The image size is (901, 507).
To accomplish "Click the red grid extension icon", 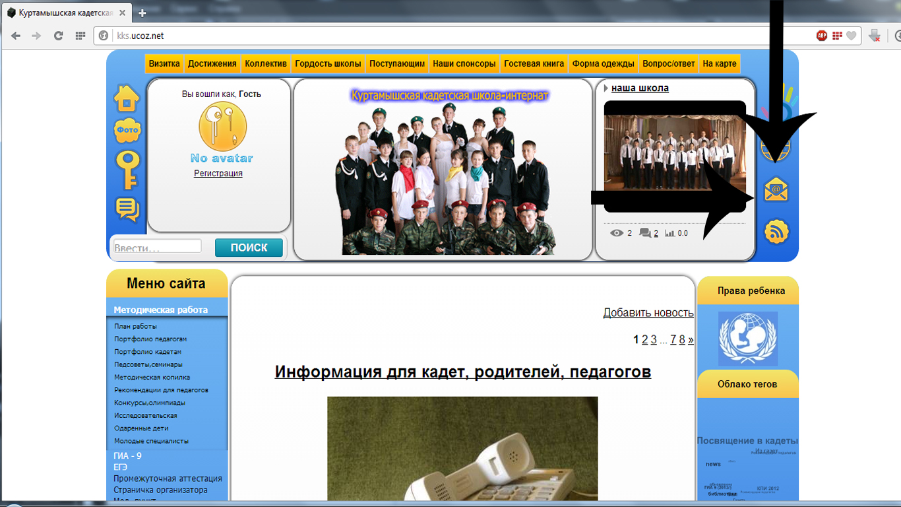I will 837,36.
